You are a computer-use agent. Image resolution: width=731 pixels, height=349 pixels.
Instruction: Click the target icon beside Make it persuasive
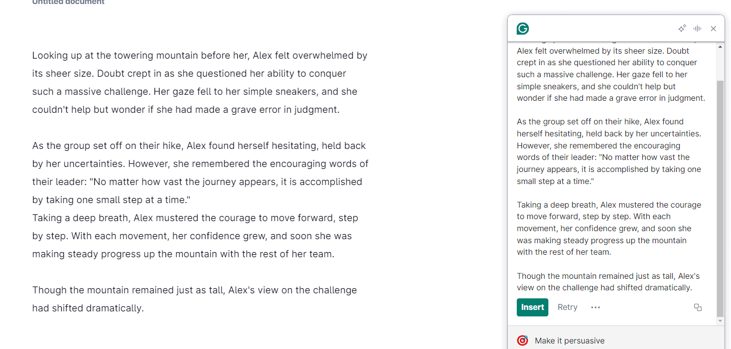522,340
